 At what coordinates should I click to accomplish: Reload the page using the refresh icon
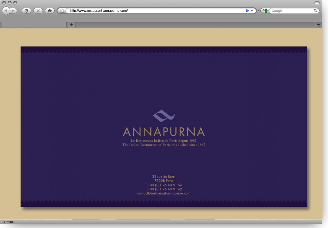[x=26, y=11]
